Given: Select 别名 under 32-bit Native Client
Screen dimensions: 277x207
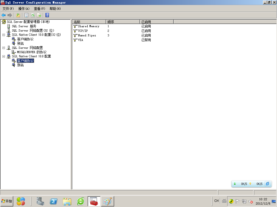Looking at the screenshot, I should (x=20, y=43).
